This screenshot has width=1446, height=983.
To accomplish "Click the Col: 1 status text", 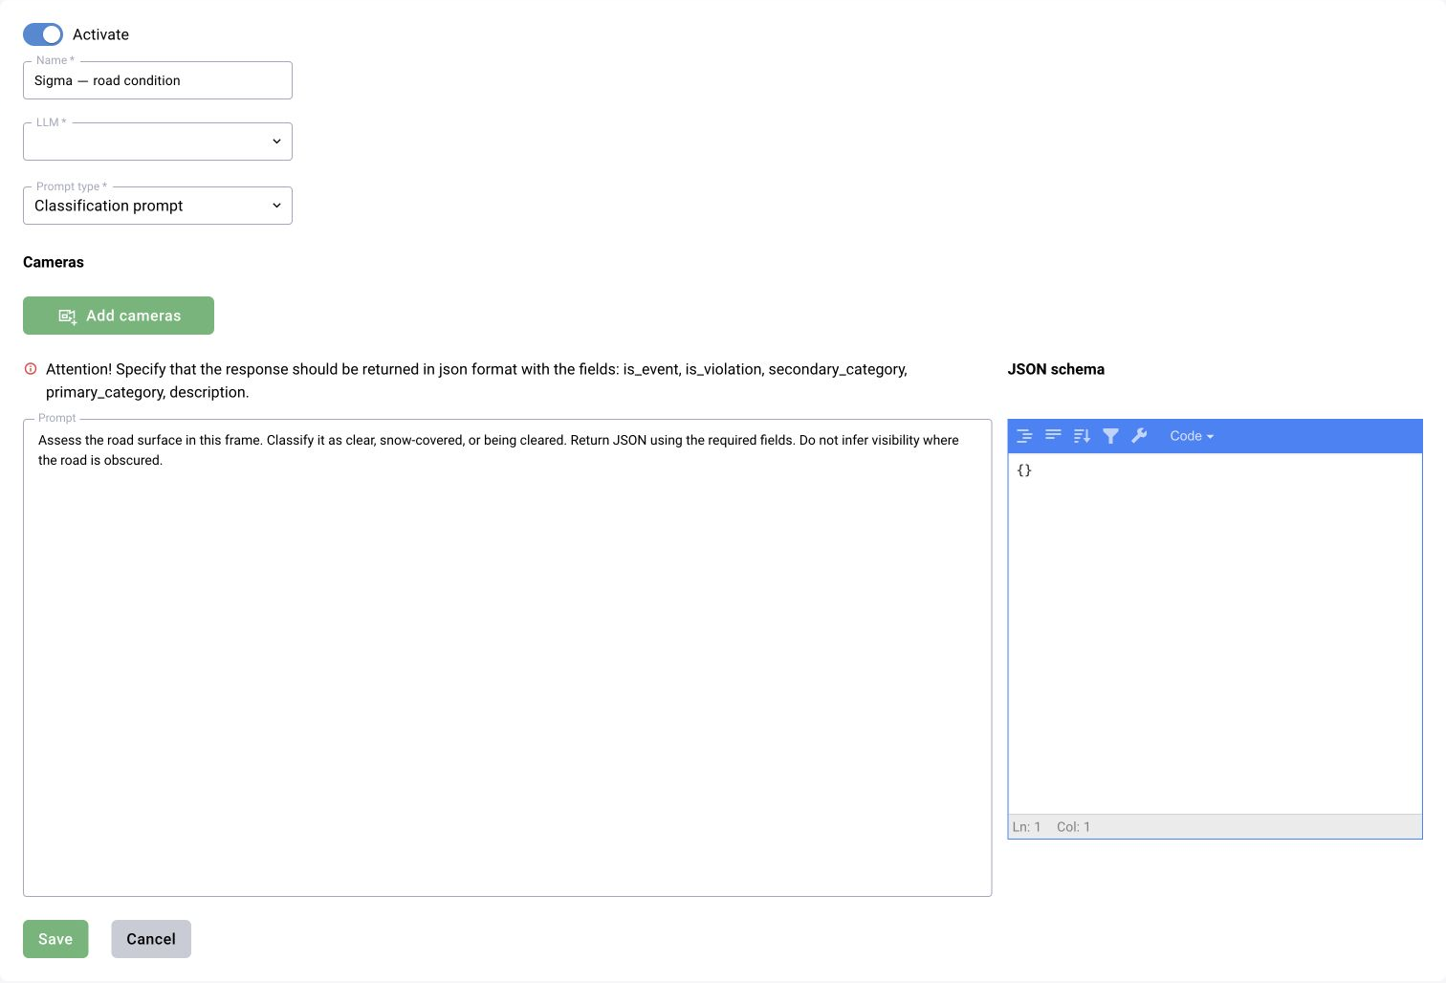I will click(1073, 827).
